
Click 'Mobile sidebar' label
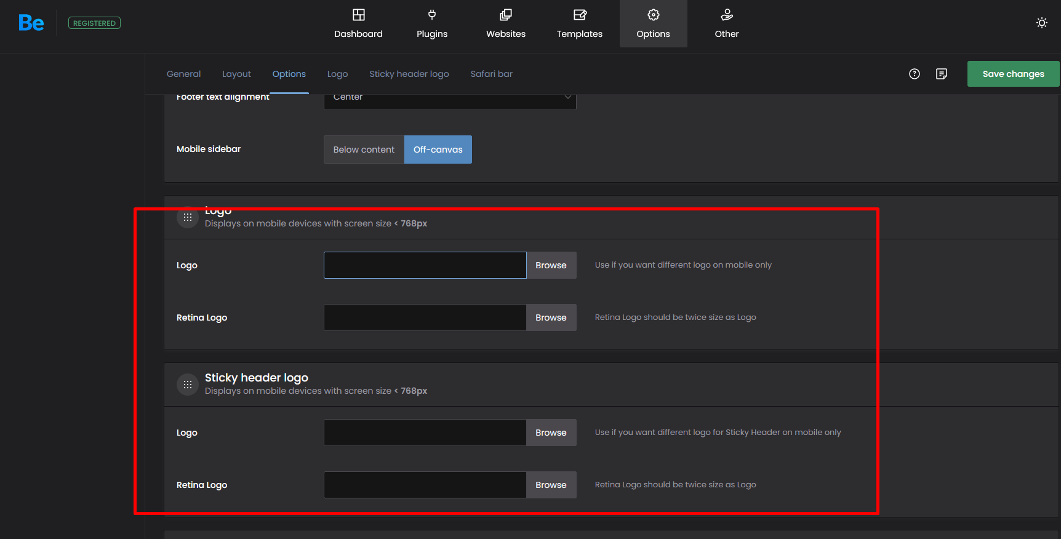(x=209, y=149)
